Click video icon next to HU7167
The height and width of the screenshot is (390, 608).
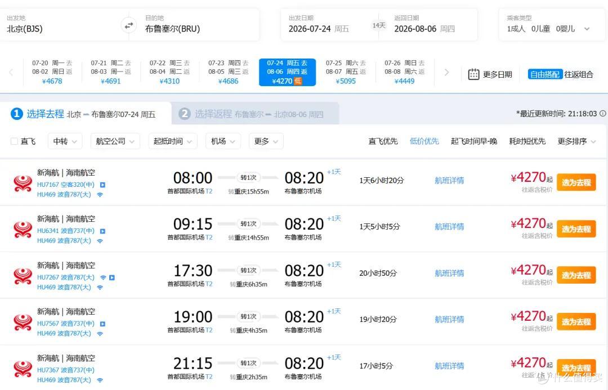click(103, 185)
